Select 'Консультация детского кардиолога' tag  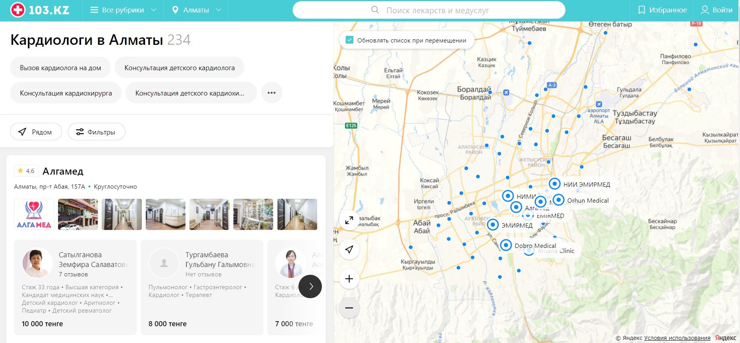point(179,68)
